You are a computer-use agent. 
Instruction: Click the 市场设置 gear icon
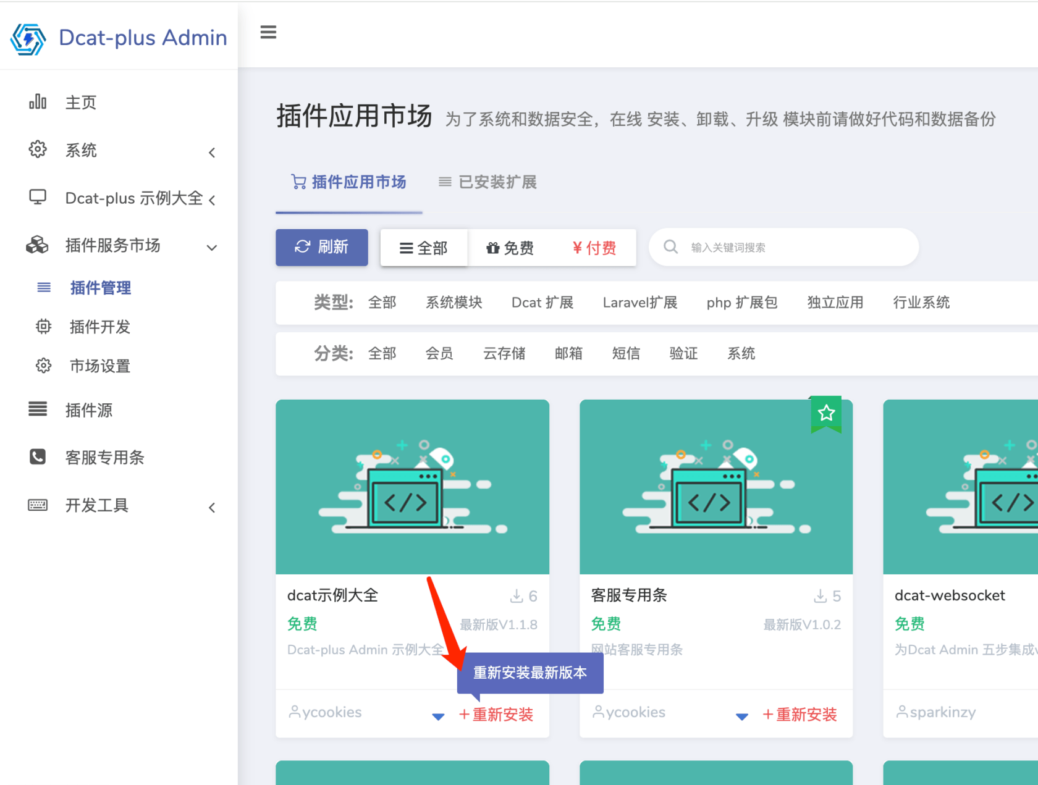tap(43, 366)
